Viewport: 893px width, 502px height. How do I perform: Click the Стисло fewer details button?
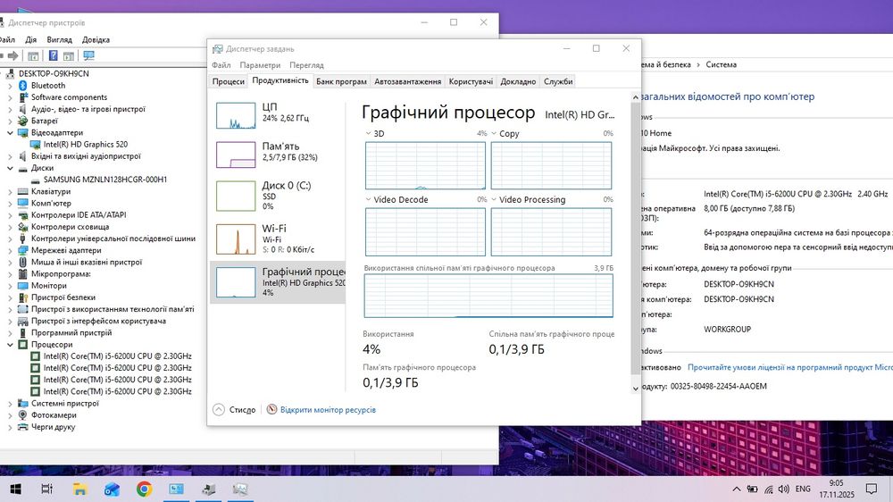coord(235,409)
